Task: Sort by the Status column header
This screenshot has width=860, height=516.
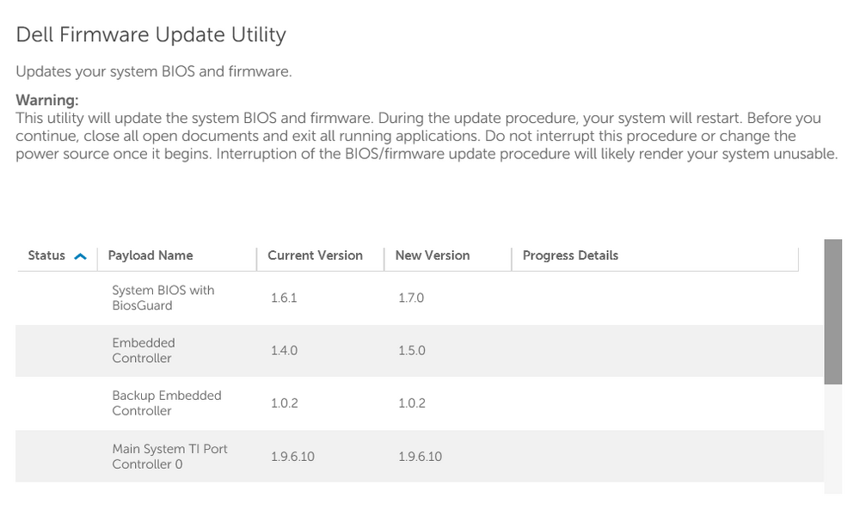Action: click(46, 255)
